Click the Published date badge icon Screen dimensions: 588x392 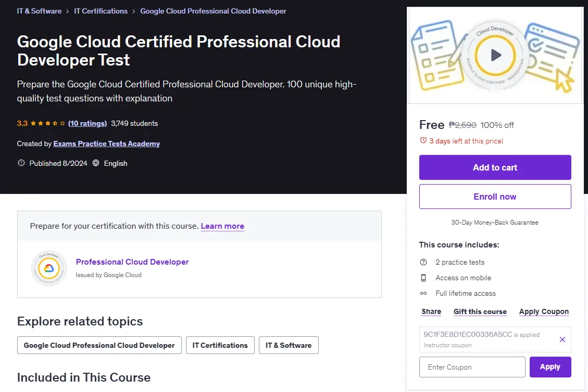pyautogui.click(x=21, y=163)
